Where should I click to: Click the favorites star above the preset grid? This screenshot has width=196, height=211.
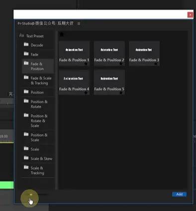pyautogui.click(x=62, y=34)
